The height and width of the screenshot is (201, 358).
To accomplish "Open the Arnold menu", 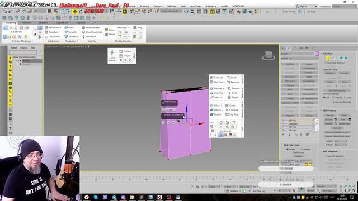I will coord(224,6).
